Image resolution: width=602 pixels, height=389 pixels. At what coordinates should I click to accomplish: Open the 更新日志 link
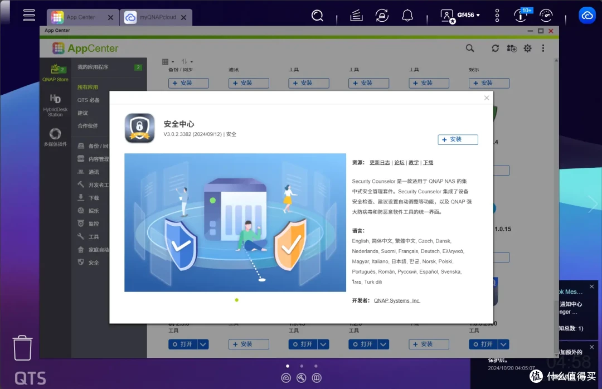tap(380, 162)
